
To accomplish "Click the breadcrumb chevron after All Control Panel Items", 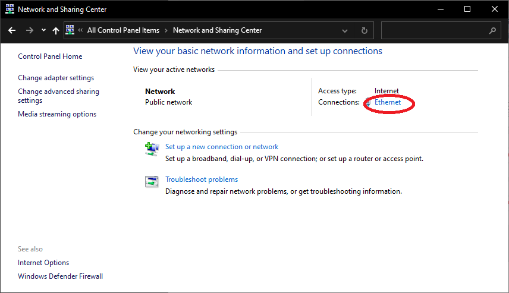I will pos(166,30).
